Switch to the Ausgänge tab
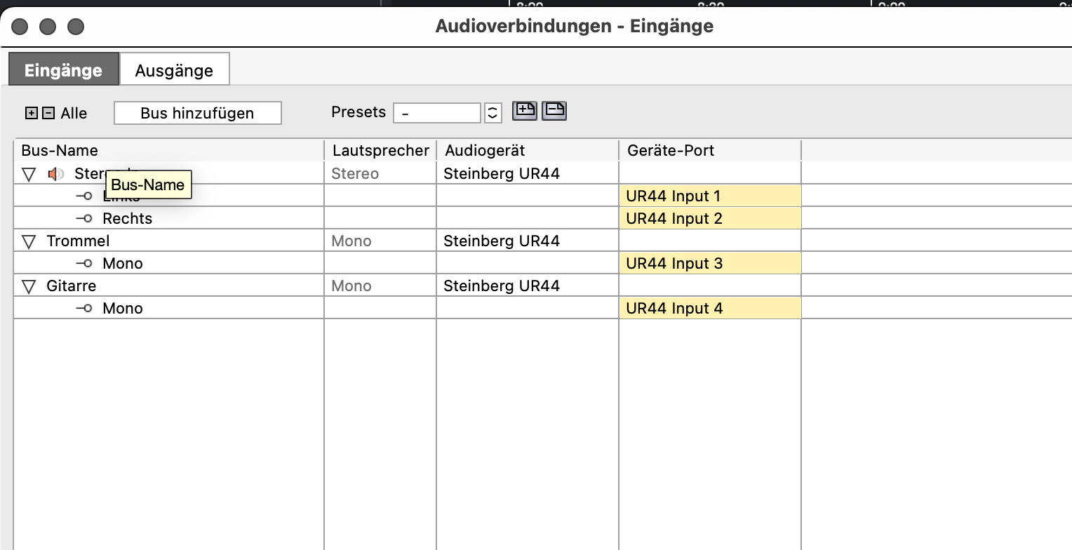 coord(174,70)
